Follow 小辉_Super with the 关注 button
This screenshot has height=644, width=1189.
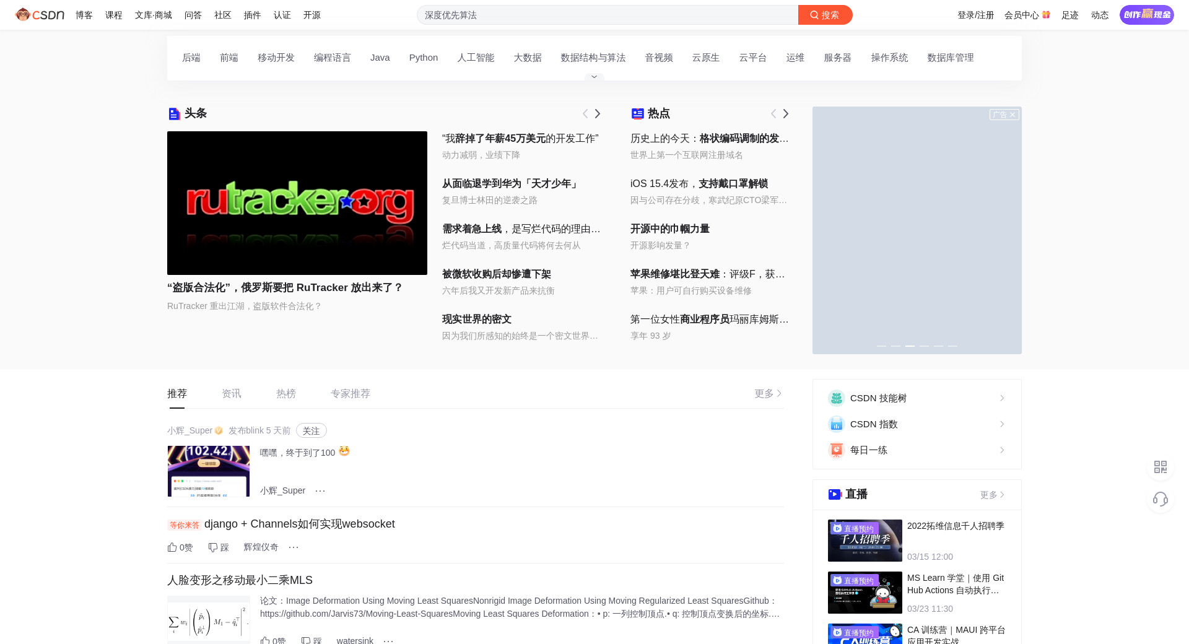(x=311, y=431)
